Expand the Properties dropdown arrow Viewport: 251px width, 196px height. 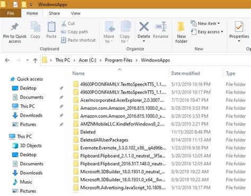pyautogui.click(x=239, y=41)
